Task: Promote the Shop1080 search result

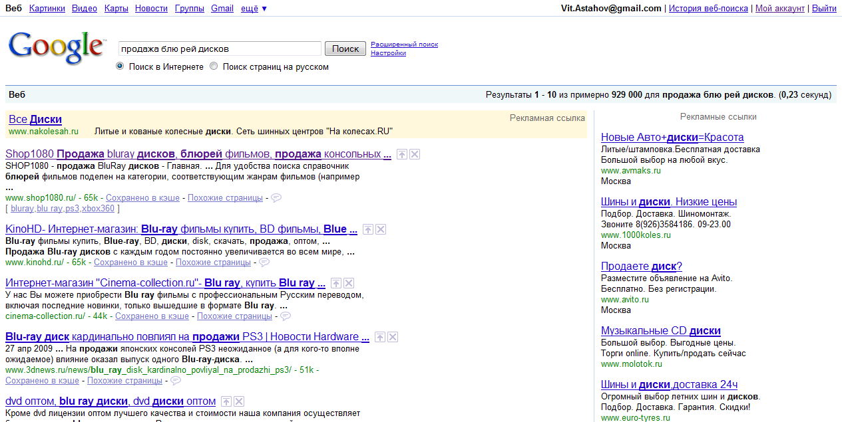Action: 402,154
